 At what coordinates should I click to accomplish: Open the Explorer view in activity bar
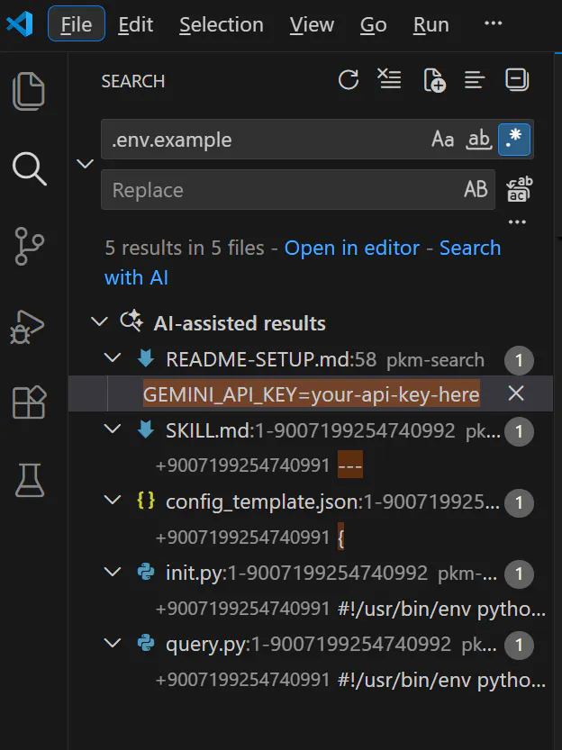pyautogui.click(x=29, y=91)
